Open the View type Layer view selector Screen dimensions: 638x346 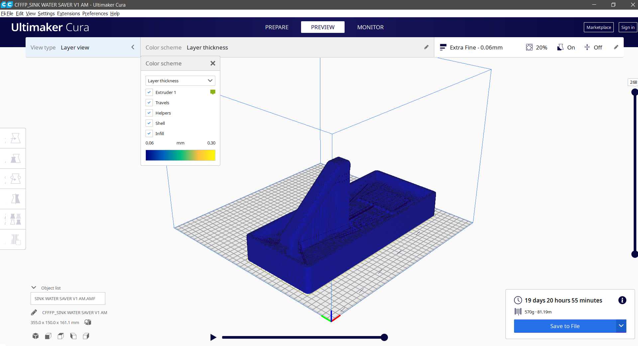pos(83,47)
